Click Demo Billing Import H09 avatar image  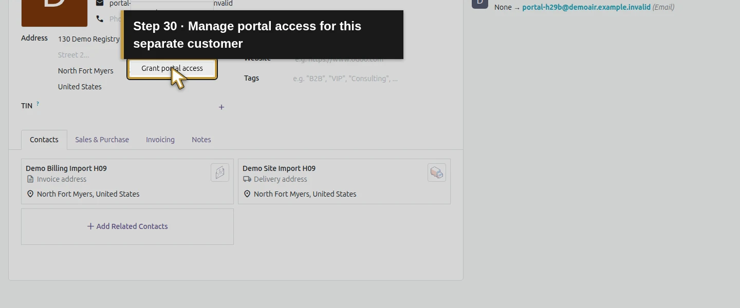click(220, 172)
